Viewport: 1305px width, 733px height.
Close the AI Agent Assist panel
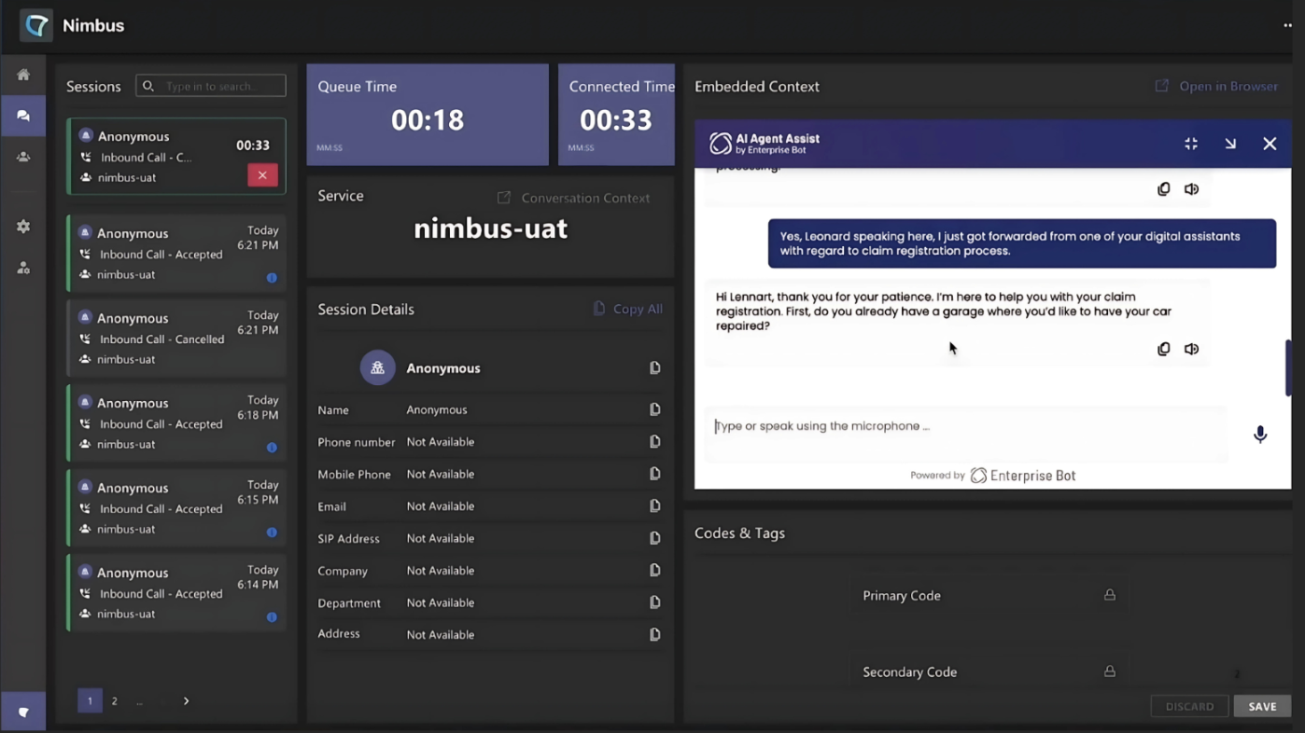point(1270,144)
